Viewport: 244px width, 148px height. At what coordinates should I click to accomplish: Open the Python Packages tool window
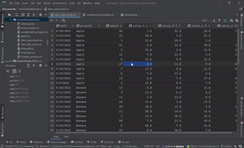click(x=58, y=142)
